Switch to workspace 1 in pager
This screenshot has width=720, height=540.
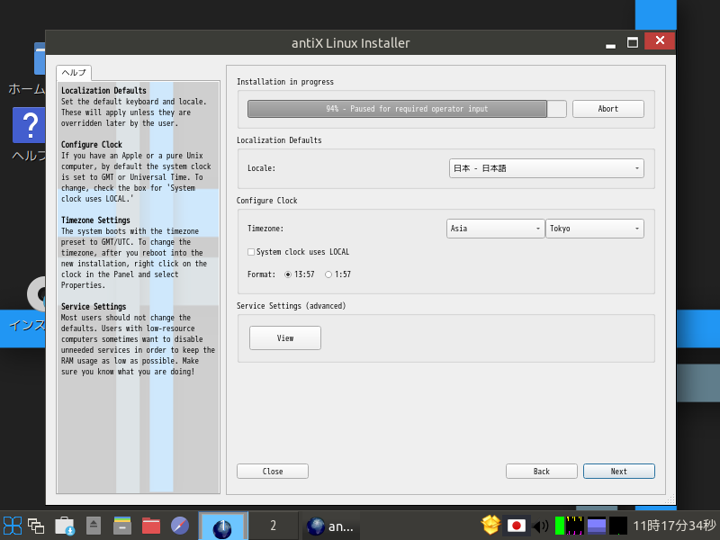click(223, 526)
